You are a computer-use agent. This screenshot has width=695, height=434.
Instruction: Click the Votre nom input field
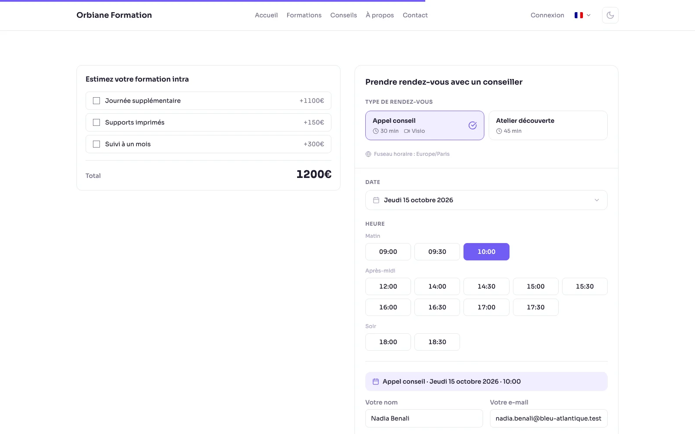[x=424, y=418]
